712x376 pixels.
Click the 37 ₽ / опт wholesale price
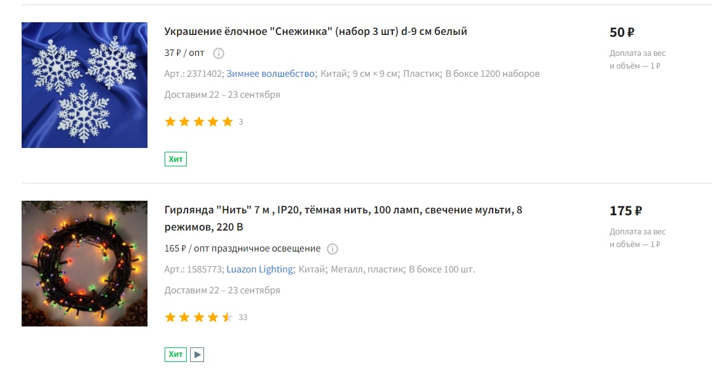[184, 53]
